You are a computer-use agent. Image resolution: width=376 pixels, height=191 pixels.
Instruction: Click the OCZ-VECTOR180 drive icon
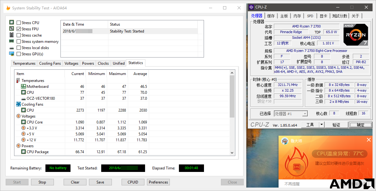coord(23,98)
